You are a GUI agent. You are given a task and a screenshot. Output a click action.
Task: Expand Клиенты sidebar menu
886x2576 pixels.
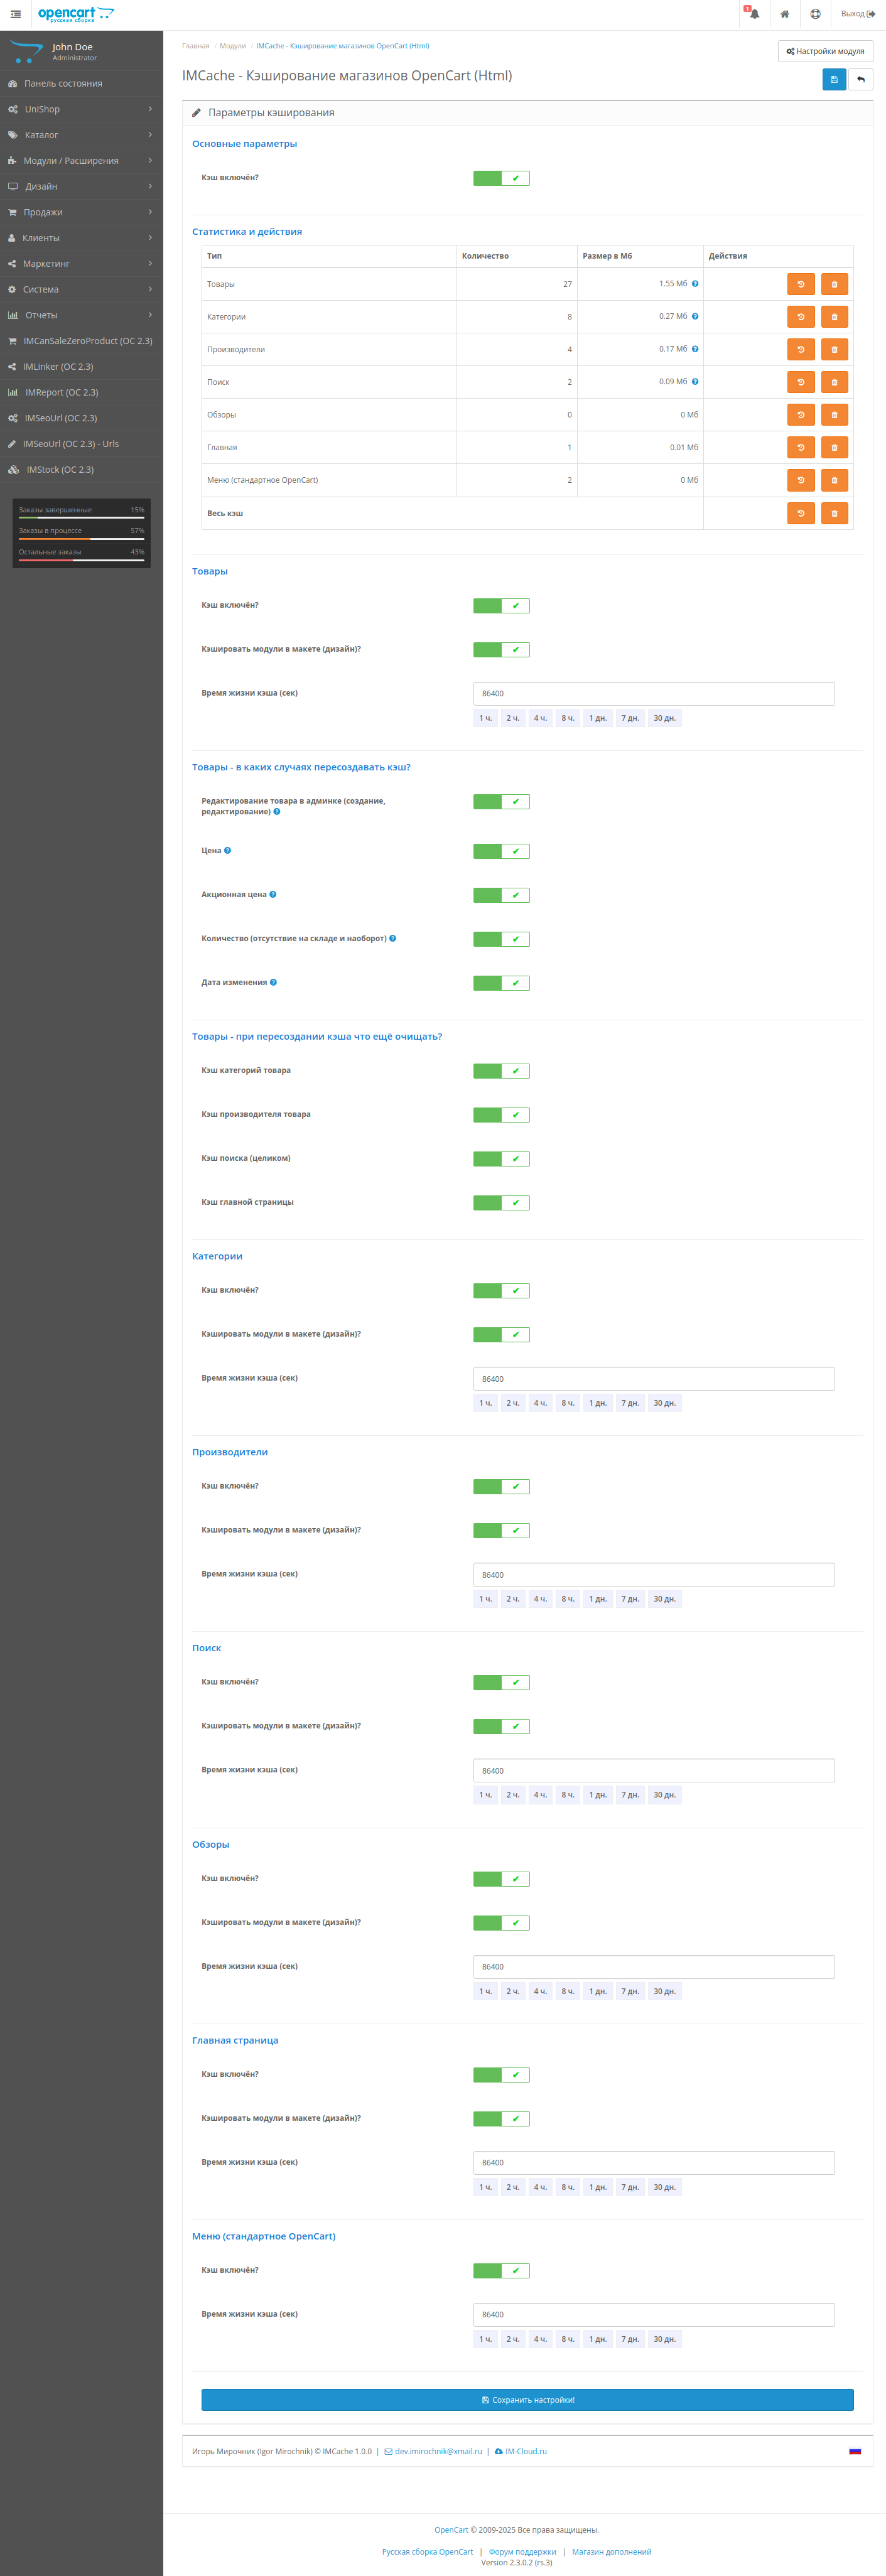click(x=81, y=238)
